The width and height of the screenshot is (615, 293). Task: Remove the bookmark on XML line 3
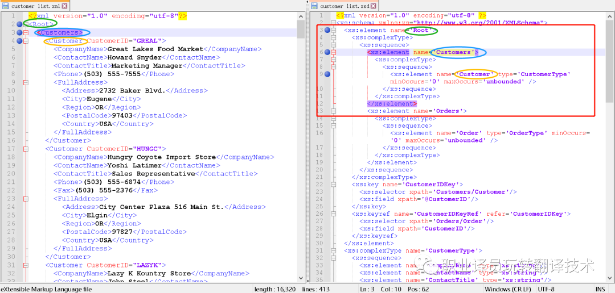(x=19, y=32)
